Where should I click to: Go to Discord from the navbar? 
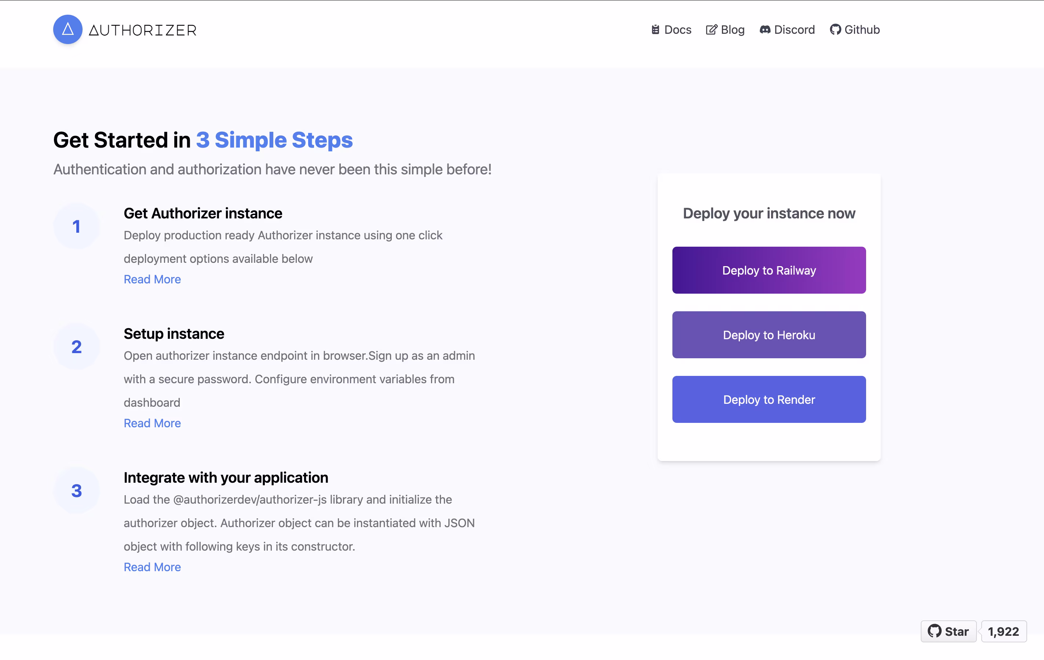[x=794, y=29]
